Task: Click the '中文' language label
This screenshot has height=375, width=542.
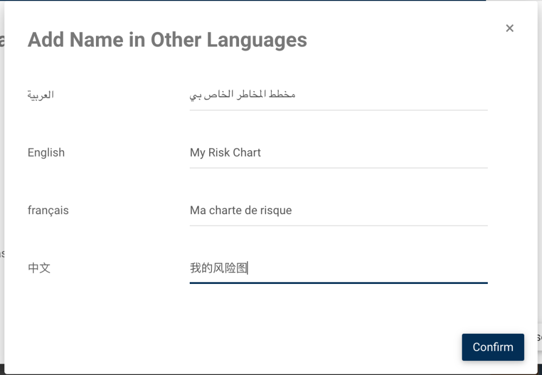Action: point(39,268)
